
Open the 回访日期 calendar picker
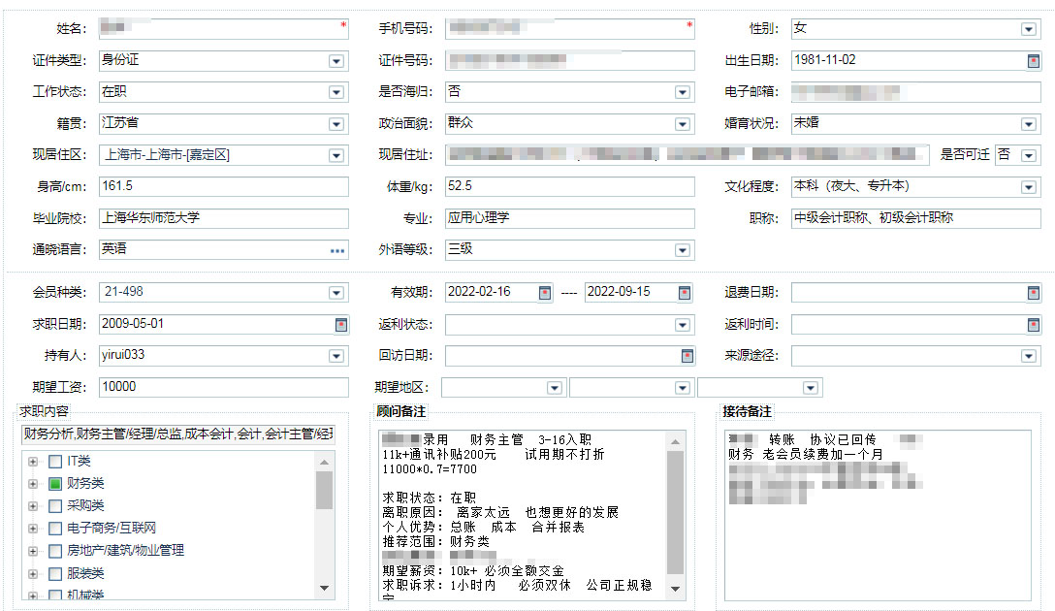[687, 356]
